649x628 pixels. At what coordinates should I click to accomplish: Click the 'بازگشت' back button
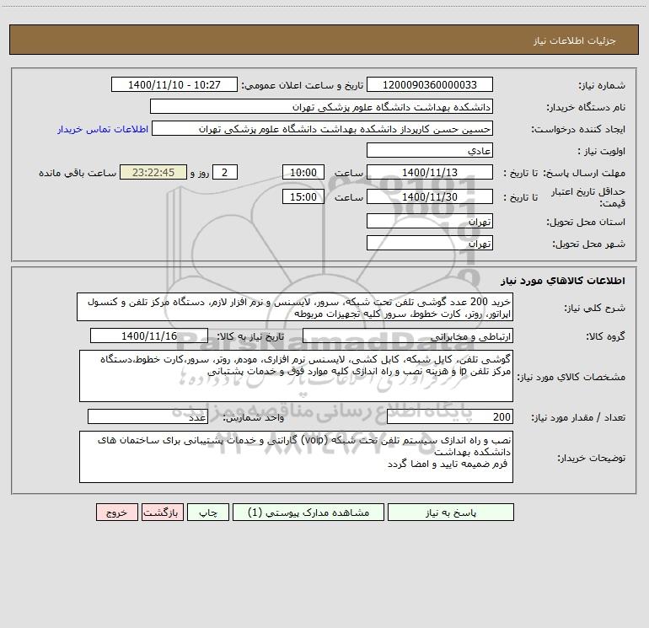(x=162, y=513)
